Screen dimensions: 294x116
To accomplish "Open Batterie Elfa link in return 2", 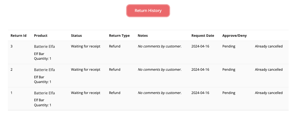I will coord(44,69).
